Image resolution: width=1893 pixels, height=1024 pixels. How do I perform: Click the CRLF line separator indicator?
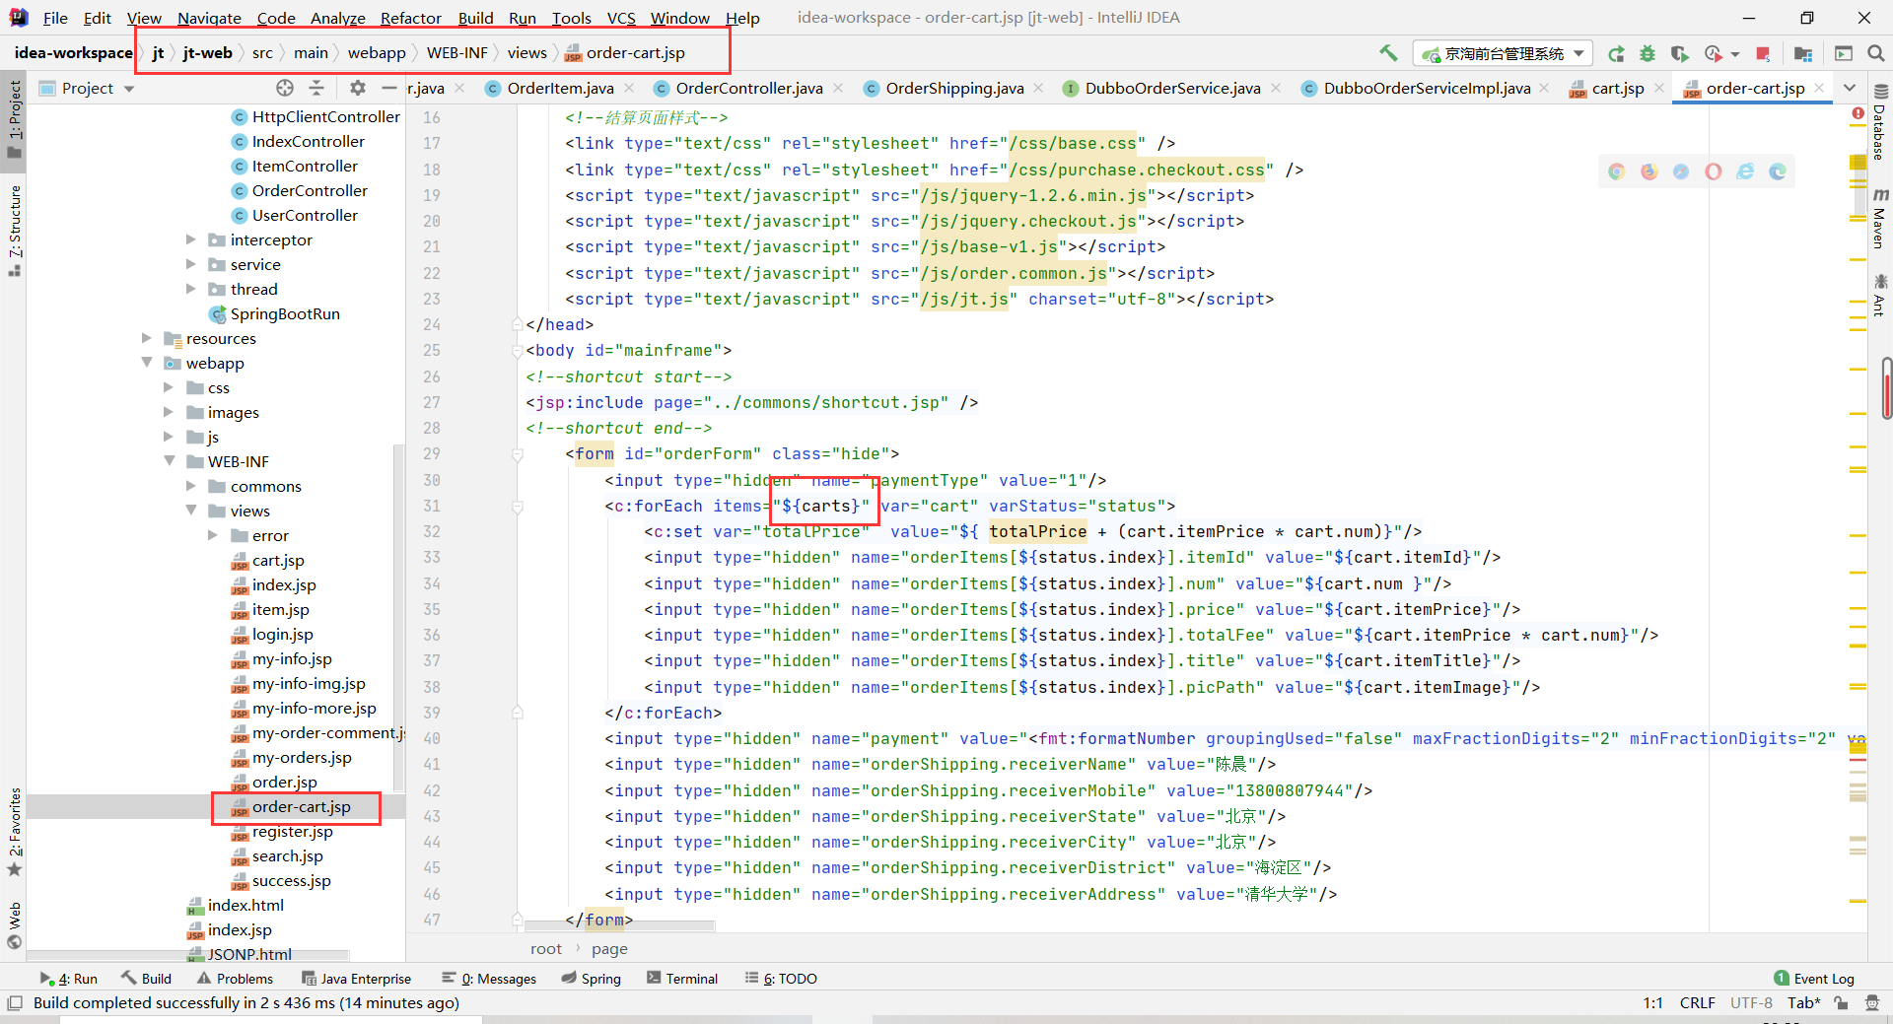click(1697, 1003)
